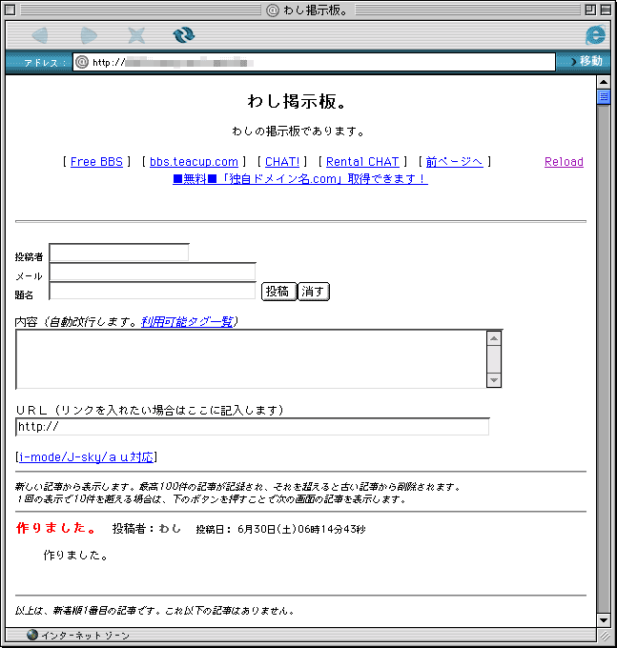Open the i-mode/J-sky/au対応 link
617x648 pixels.
(87, 457)
